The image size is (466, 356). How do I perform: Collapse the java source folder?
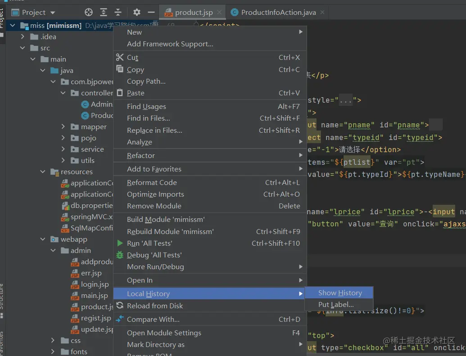(x=43, y=70)
